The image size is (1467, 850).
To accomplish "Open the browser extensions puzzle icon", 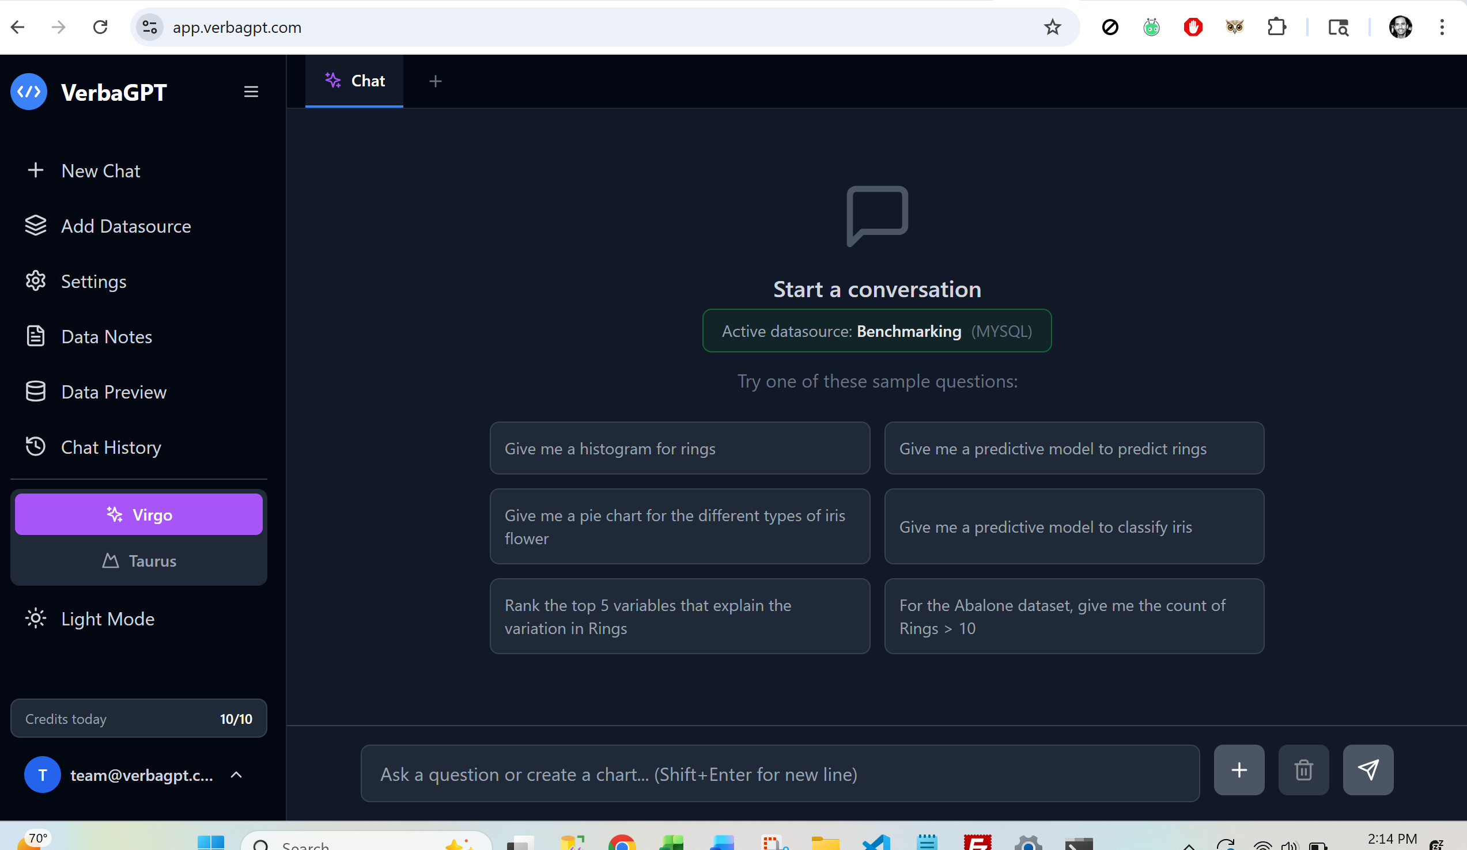I will click(x=1277, y=26).
